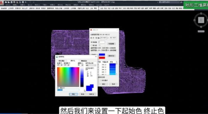Click OK (确定) in the elevation analysis dialog
208x114 pixels.
(104, 84)
